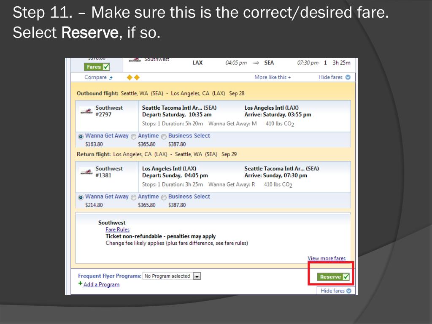
Task: Click the orange diamond rating icons
Action: click(x=133, y=78)
